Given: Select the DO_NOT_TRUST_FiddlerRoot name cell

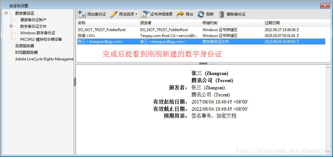Looking at the screenshot, I should point(102,30).
